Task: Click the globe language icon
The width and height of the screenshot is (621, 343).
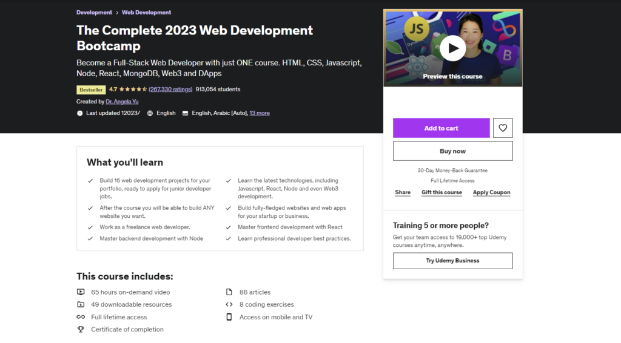Action: [150, 113]
